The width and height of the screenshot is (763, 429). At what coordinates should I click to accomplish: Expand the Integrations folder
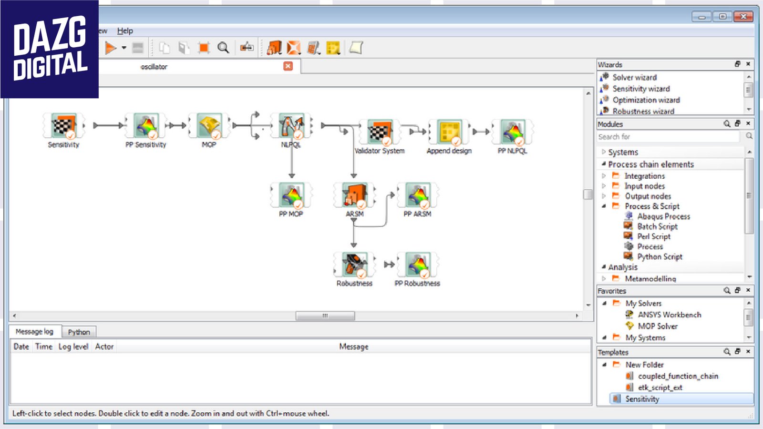(604, 176)
